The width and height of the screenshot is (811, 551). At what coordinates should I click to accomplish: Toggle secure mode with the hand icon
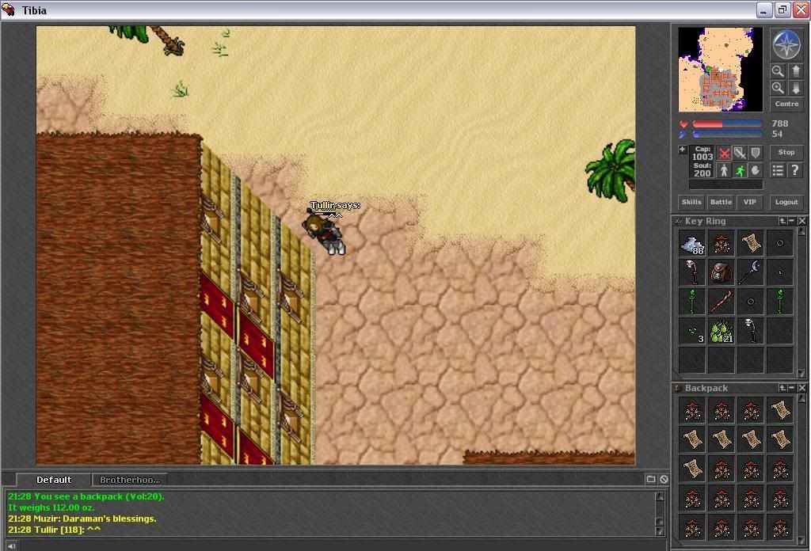(756, 170)
